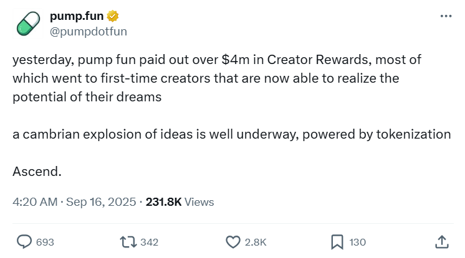Open the pump.fun display name profile link
Viewport: 465px width, 258px height.
point(75,16)
